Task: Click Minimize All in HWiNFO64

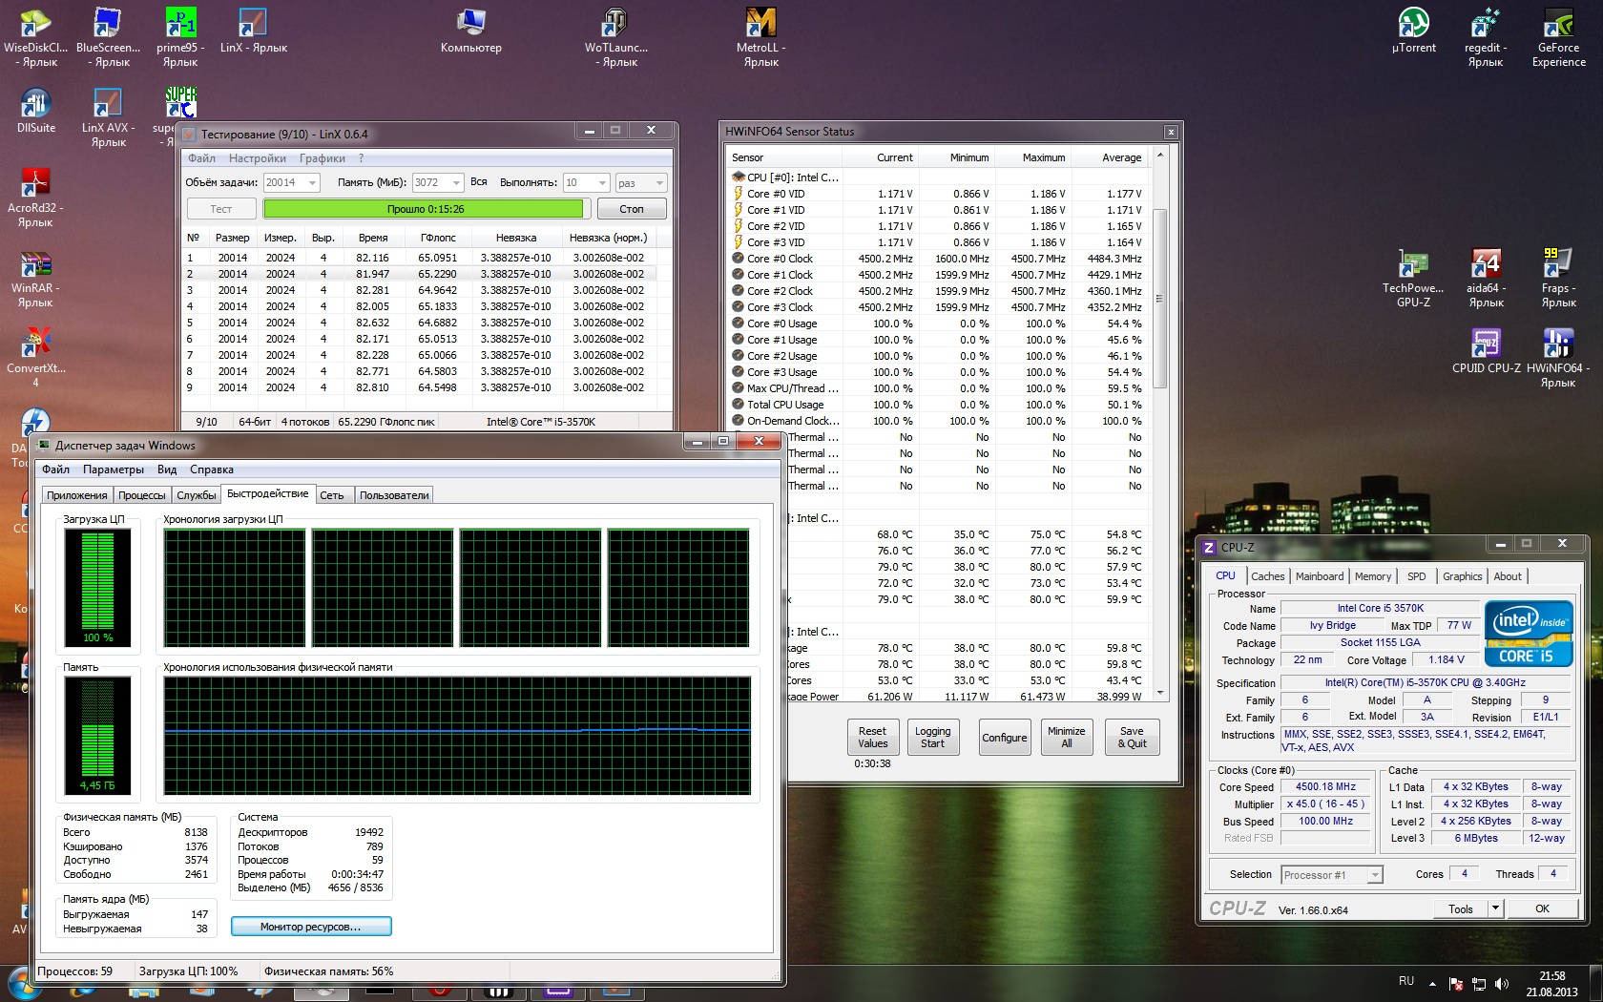Action: (1066, 738)
